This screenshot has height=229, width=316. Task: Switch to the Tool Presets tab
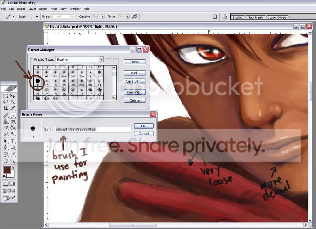pos(256,17)
